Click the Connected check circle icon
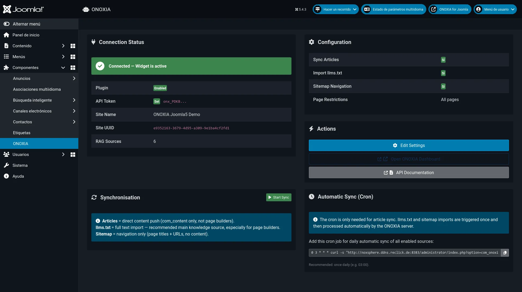 coord(100,66)
